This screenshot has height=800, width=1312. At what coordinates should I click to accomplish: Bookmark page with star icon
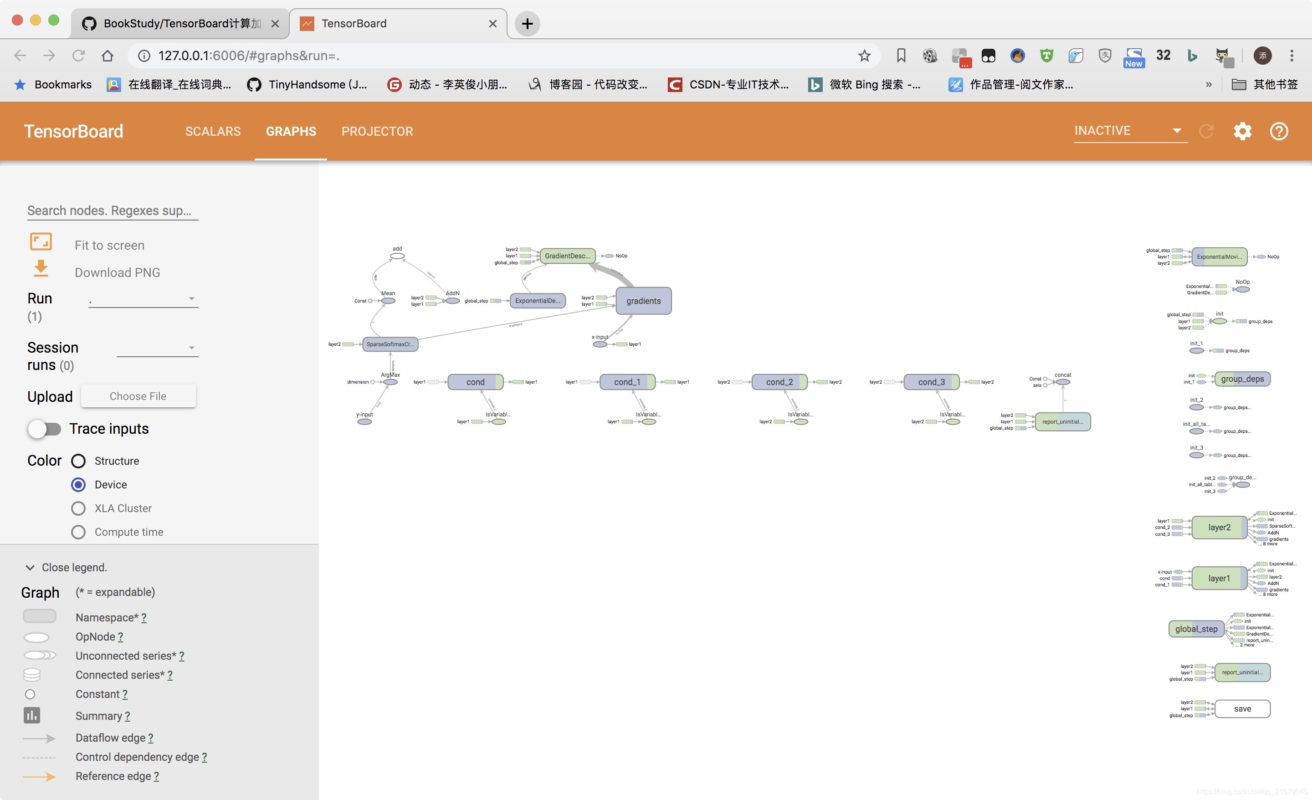pos(864,56)
